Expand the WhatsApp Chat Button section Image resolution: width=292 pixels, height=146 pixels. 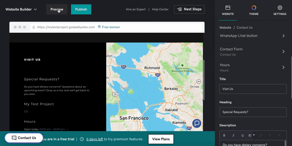point(253,36)
